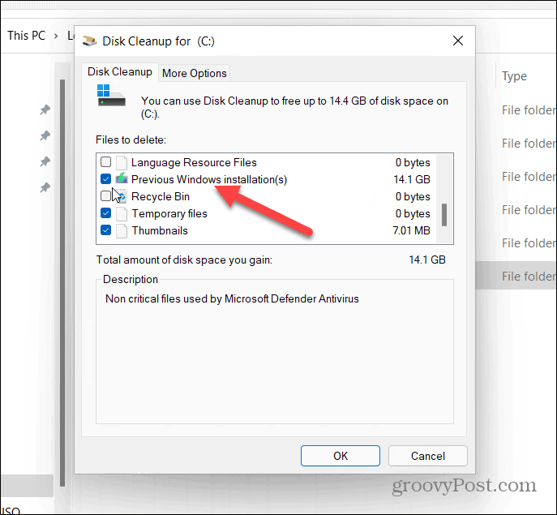The height and width of the screenshot is (515, 557).
Task: Click the Language Resource Files file icon
Action: click(121, 162)
